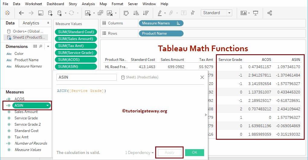308x160 pixels.
Task: Click the Redo forward arrow
Action: [31, 13]
